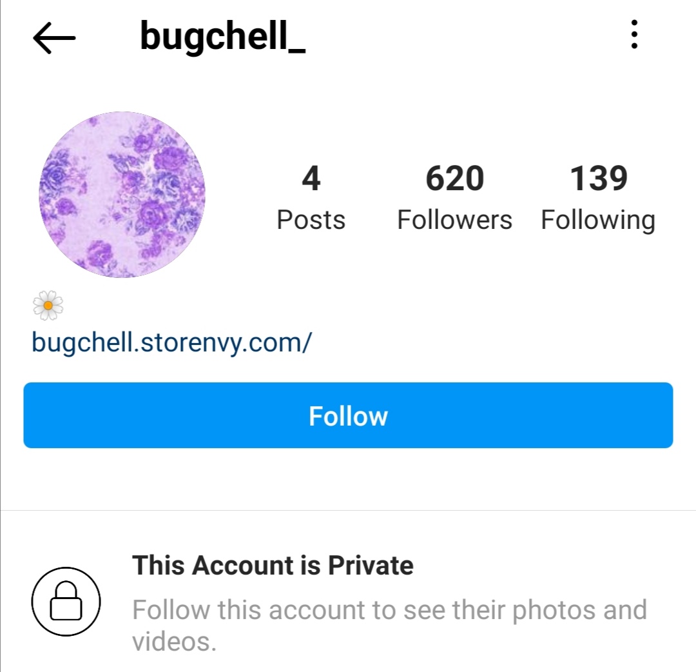Image resolution: width=696 pixels, height=672 pixels.
Task: Click the word videos in the notice
Action: coord(174,642)
